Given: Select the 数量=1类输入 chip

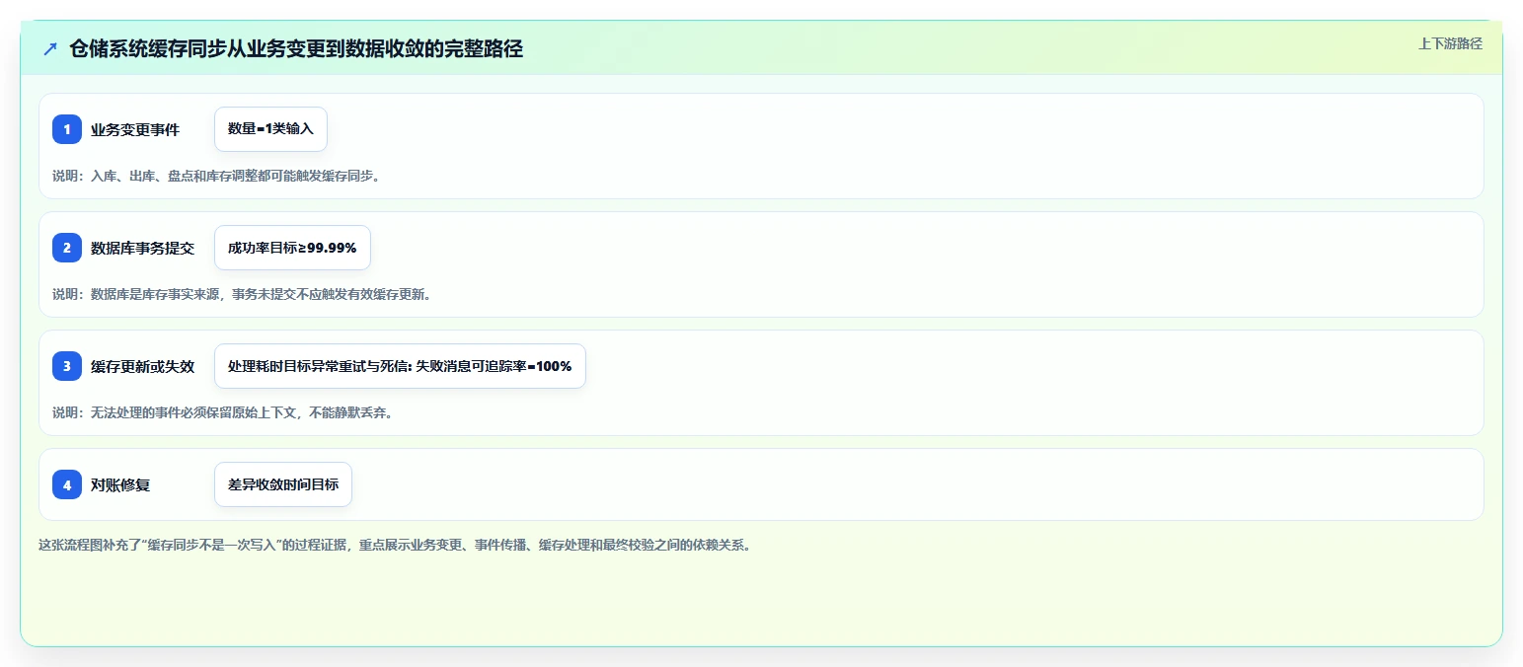Looking at the screenshot, I should click(270, 129).
